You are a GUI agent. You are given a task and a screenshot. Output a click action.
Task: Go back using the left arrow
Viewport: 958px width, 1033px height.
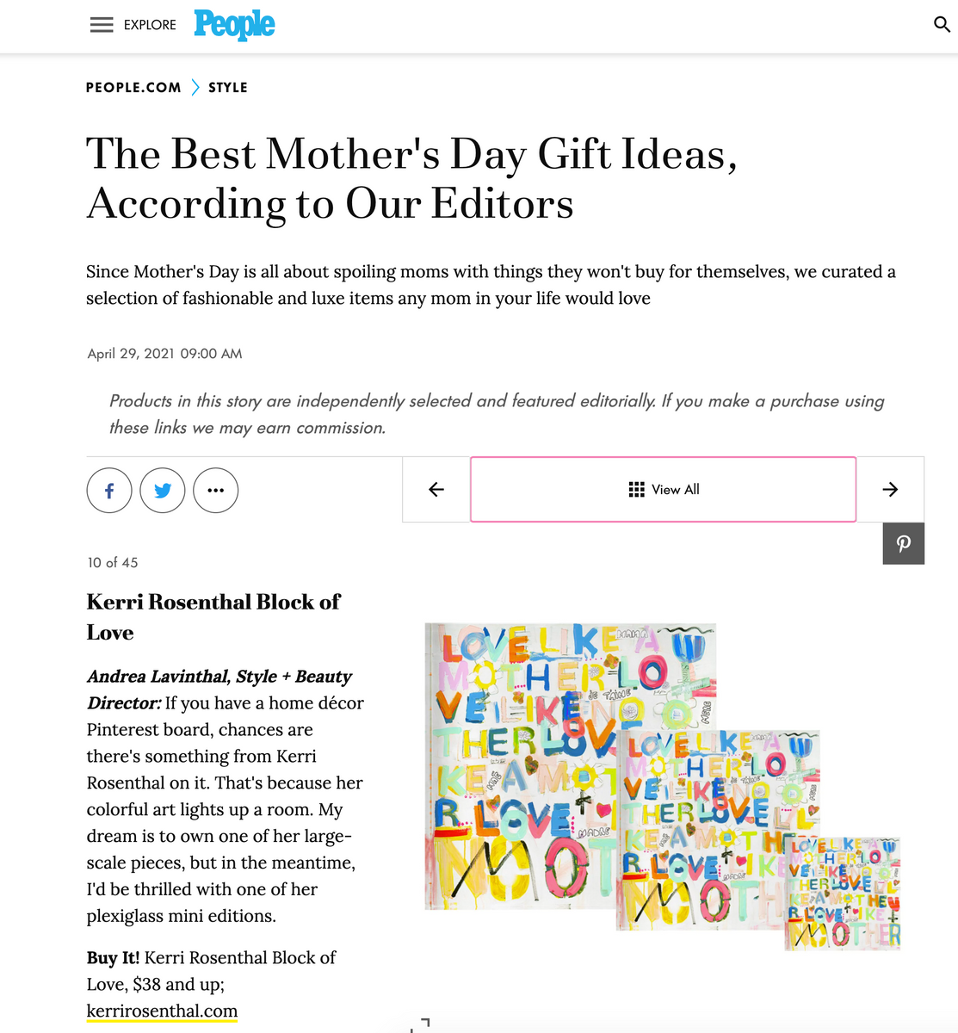tap(436, 489)
